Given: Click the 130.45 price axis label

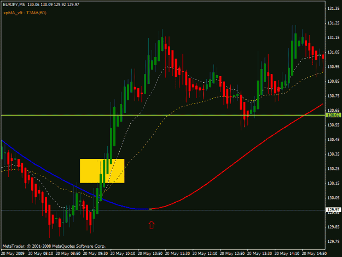Looking at the screenshot, I should [334, 140].
